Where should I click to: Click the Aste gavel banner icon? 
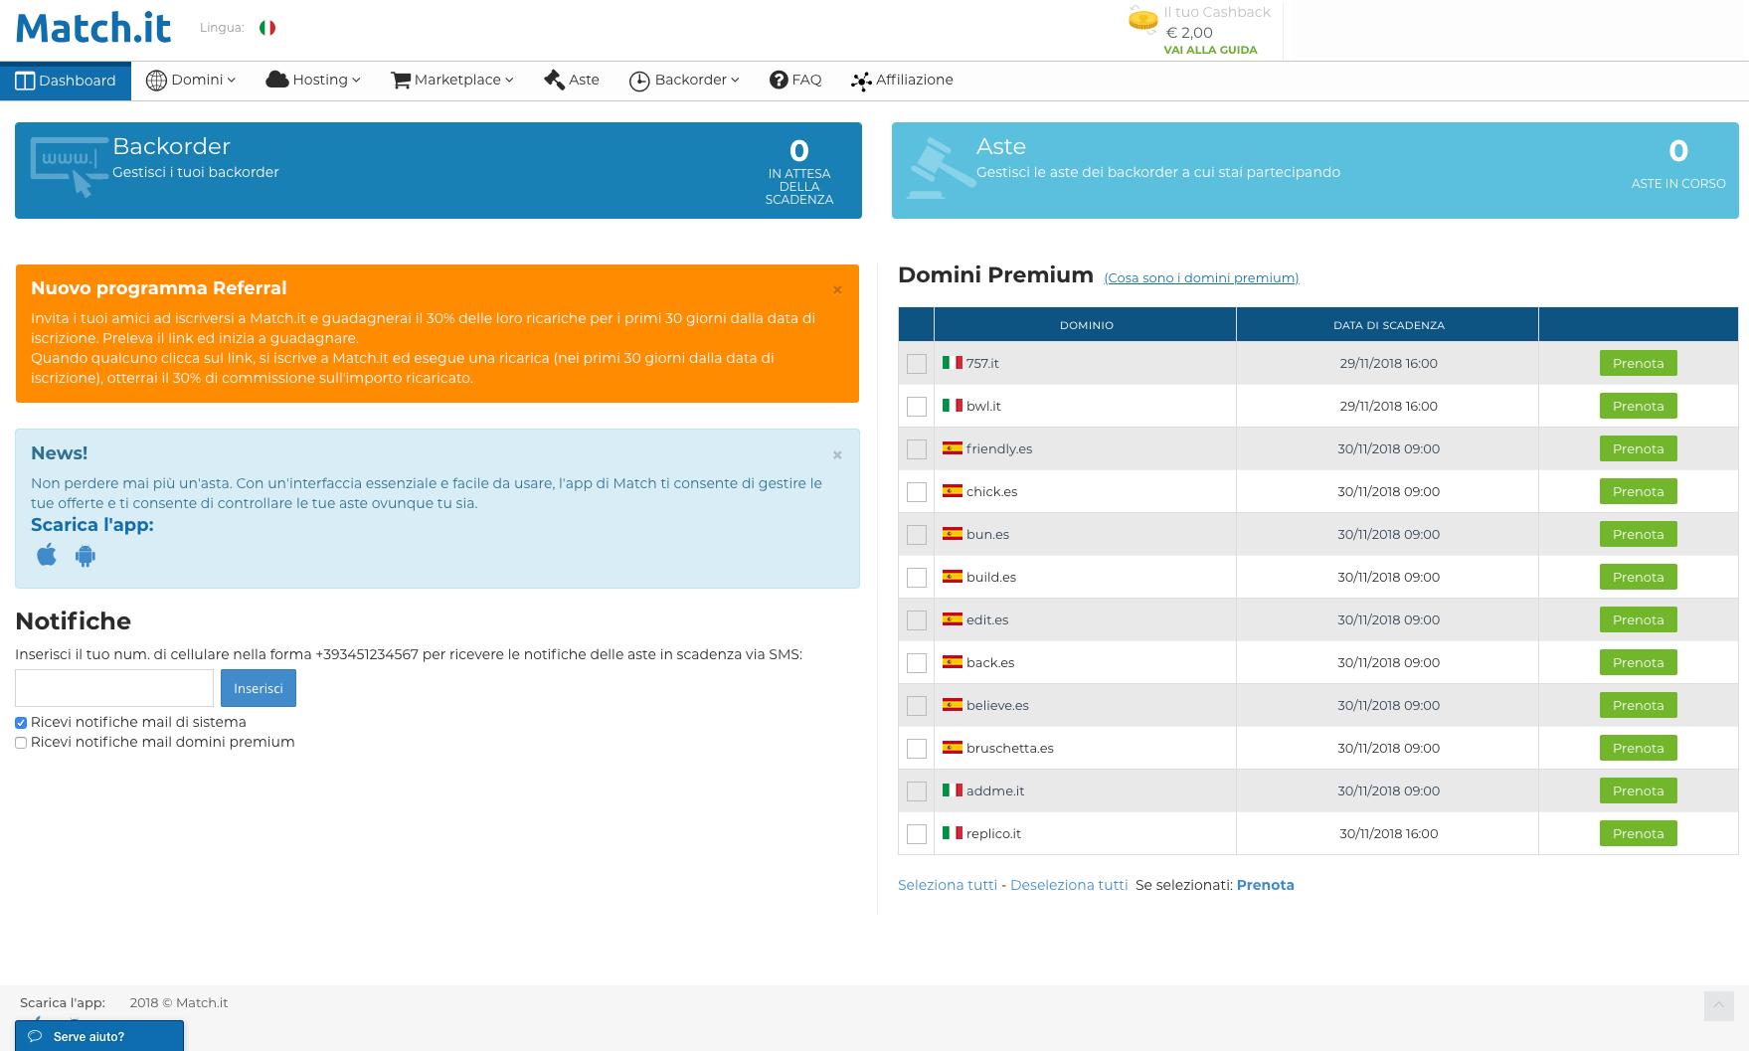coord(941,168)
